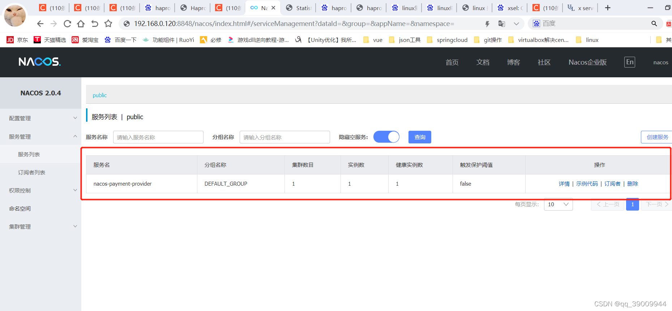
Task: Expand the 集群管理 sidebar menu
Action: coord(40,226)
